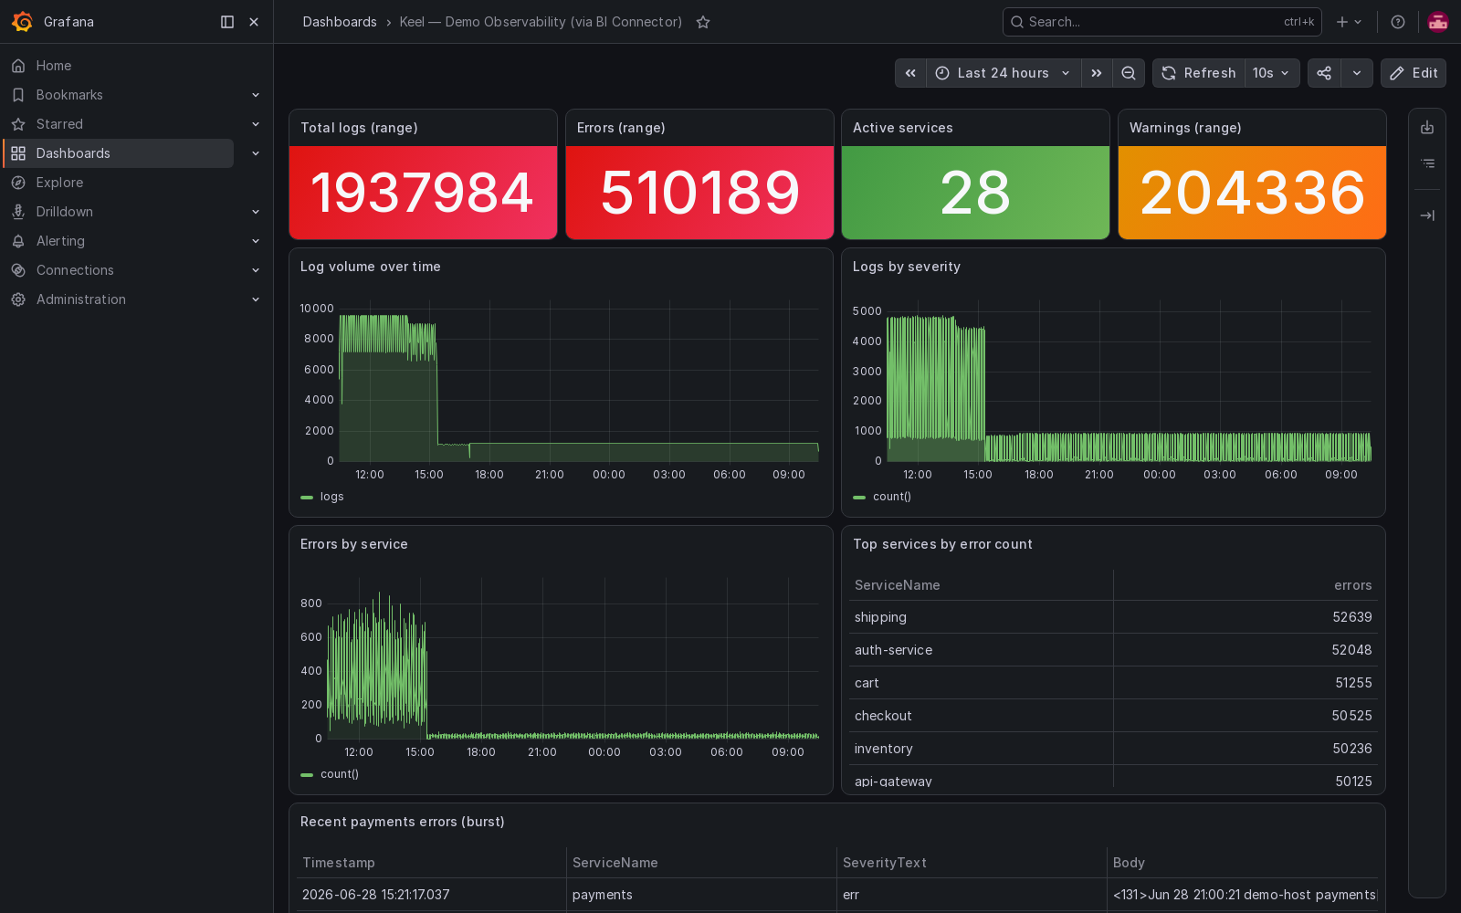Screen dimensions: 1461x913
Task: Open the user profile avatar
Action: click(x=1438, y=22)
